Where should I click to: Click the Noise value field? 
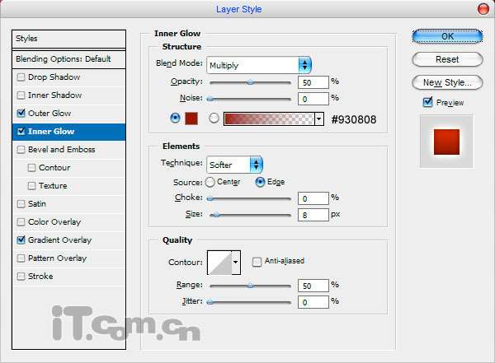[x=313, y=99]
